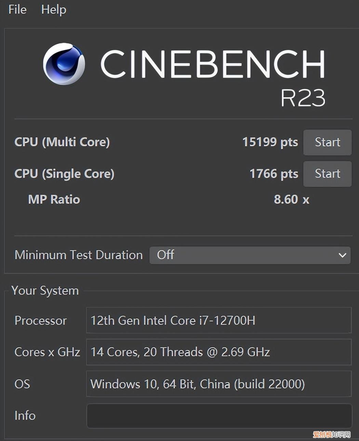The image size is (359, 441).
Task: Click the 1766 pts single core score
Action: (274, 174)
